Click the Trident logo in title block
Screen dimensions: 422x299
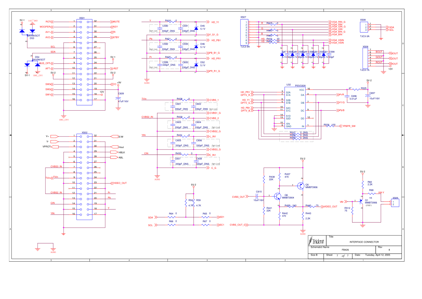(x=316, y=241)
